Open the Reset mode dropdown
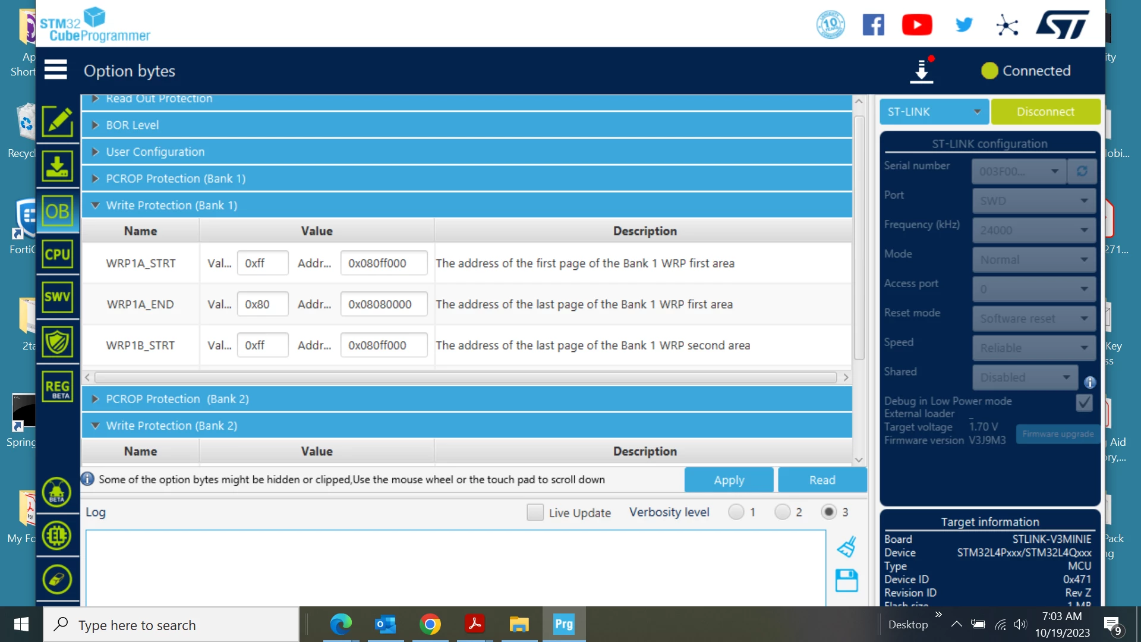The image size is (1141, 642). click(x=1034, y=319)
